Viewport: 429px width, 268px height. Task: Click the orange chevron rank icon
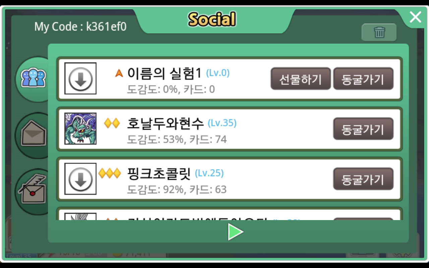pyautogui.click(x=119, y=73)
